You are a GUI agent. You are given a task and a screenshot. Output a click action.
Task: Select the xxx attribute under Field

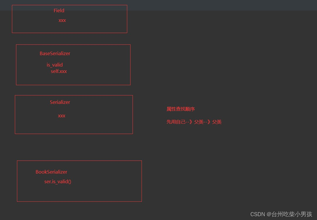click(x=62, y=20)
